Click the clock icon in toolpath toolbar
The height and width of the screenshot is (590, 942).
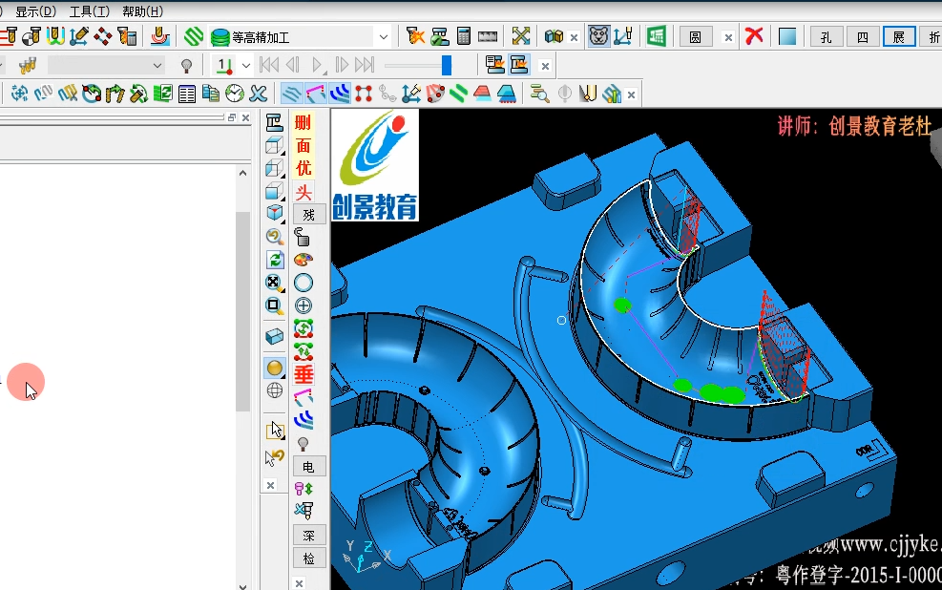(x=234, y=94)
